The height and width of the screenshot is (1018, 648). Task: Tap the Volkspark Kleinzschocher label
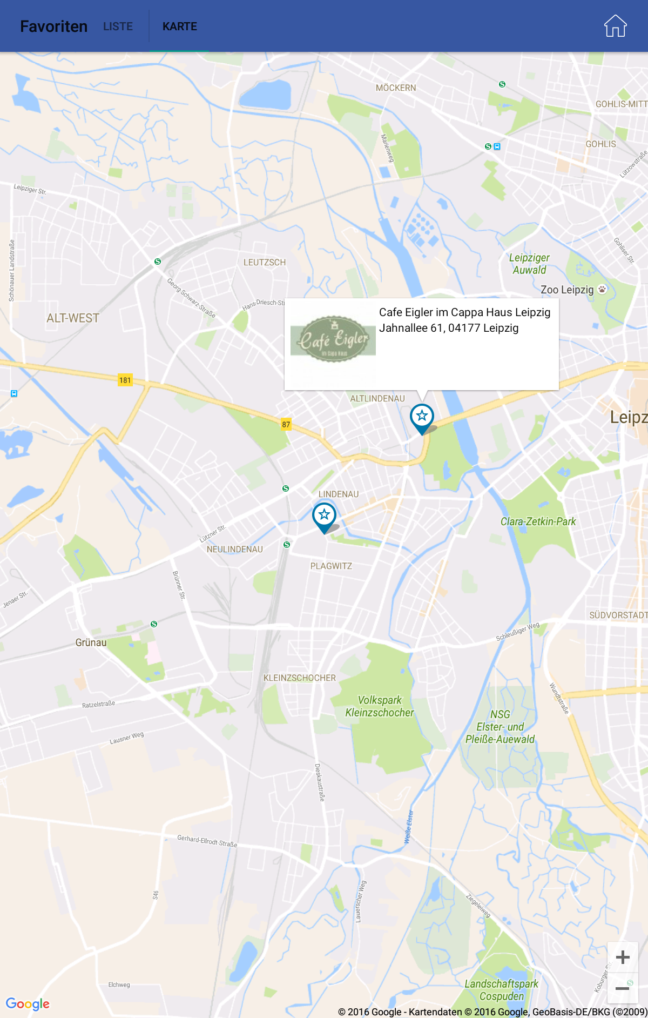(x=380, y=706)
